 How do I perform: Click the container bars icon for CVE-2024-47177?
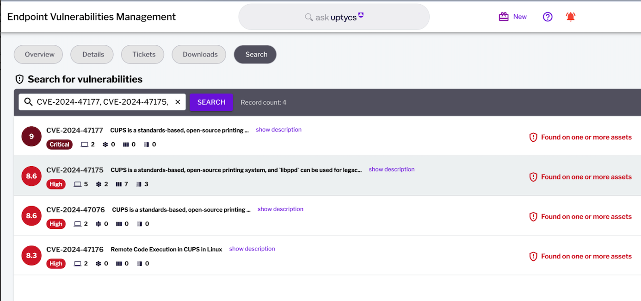click(126, 144)
